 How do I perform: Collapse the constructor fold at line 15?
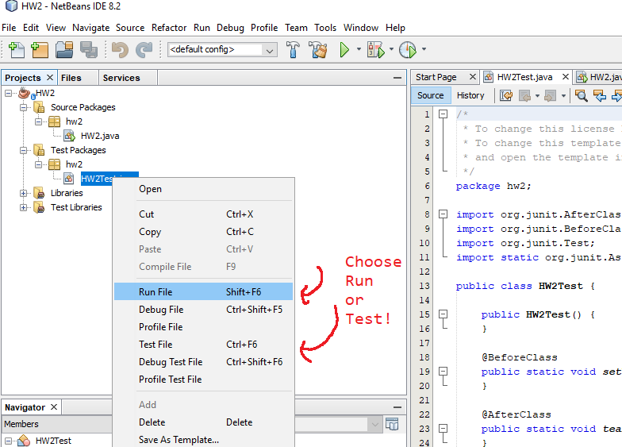point(443,314)
